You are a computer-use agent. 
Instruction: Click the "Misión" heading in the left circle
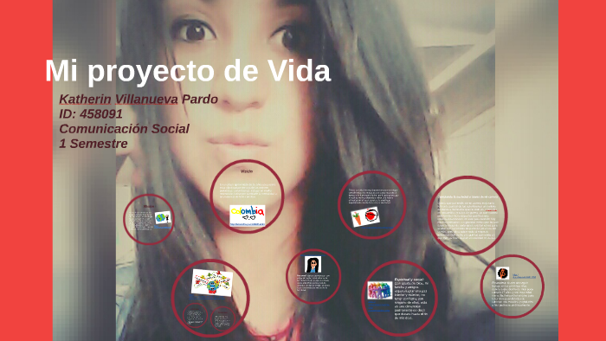pos(149,207)
